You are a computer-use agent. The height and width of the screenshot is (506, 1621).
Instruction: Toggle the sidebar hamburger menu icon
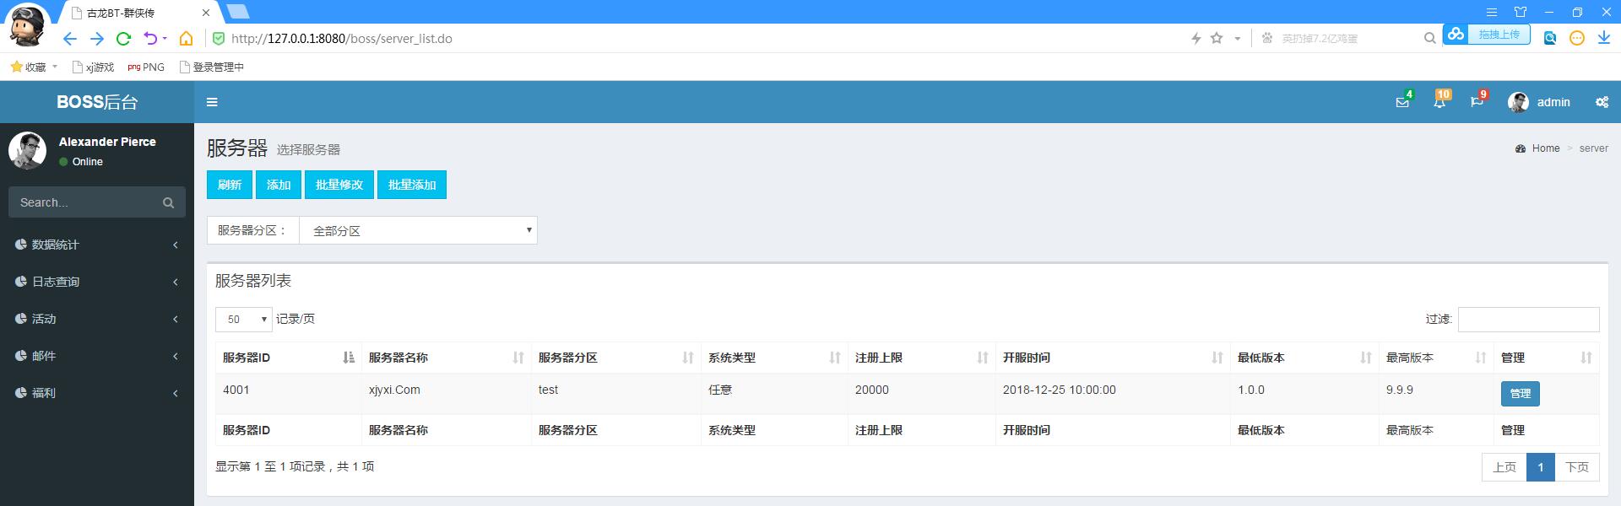[x=212, y=102]
